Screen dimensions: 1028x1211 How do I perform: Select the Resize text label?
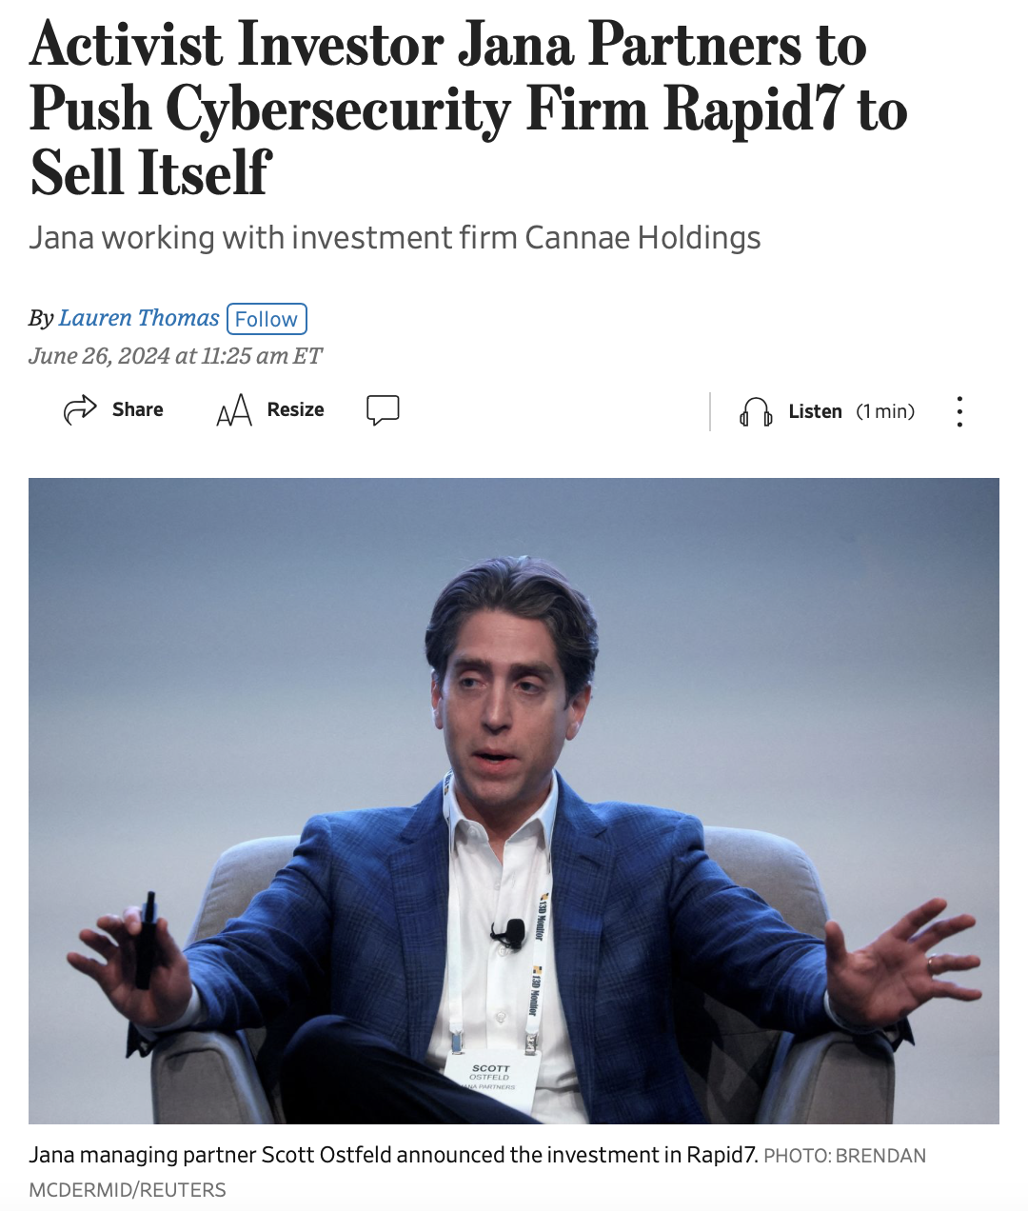pyautogui.click(x=295, y=409)
